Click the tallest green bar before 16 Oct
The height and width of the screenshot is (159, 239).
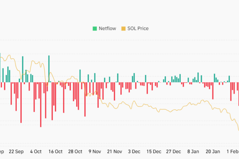(x=49, y=68)
